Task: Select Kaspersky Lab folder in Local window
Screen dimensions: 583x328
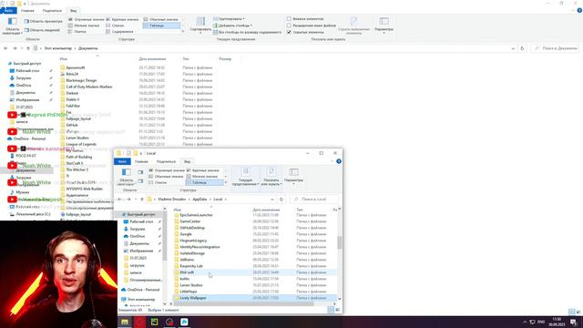Action: pyautogui.click(x=255, y=266)
